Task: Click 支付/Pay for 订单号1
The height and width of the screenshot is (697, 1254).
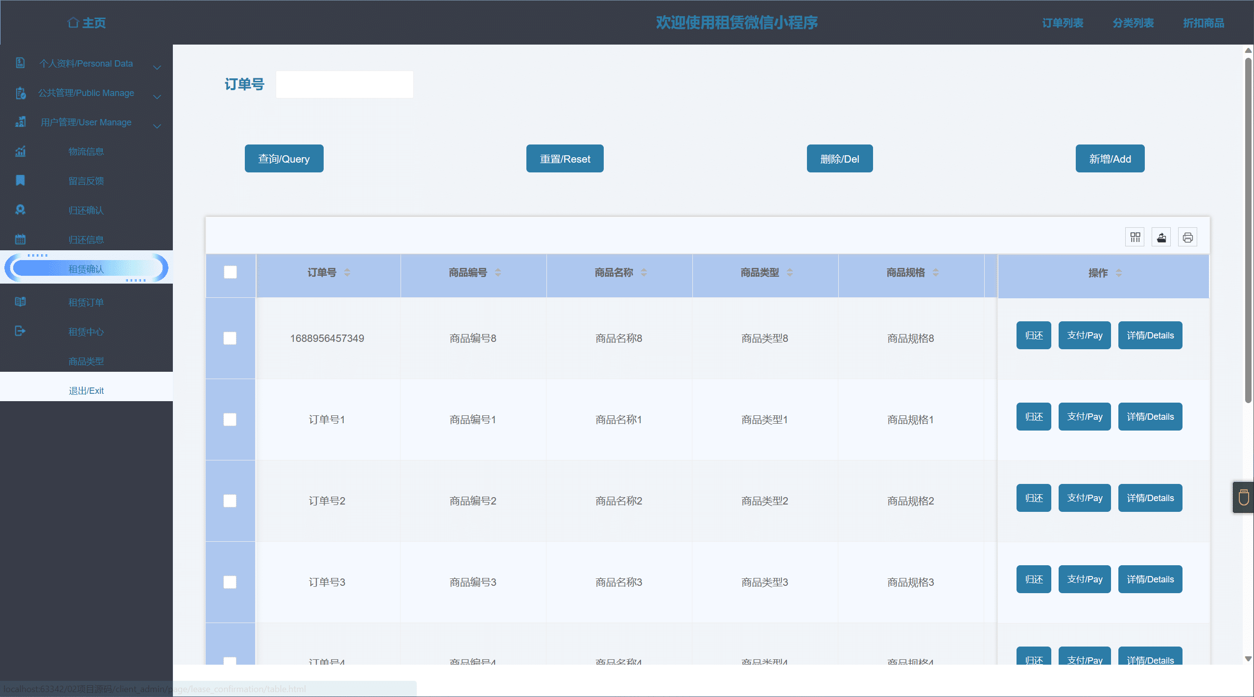Action: 1085,417
